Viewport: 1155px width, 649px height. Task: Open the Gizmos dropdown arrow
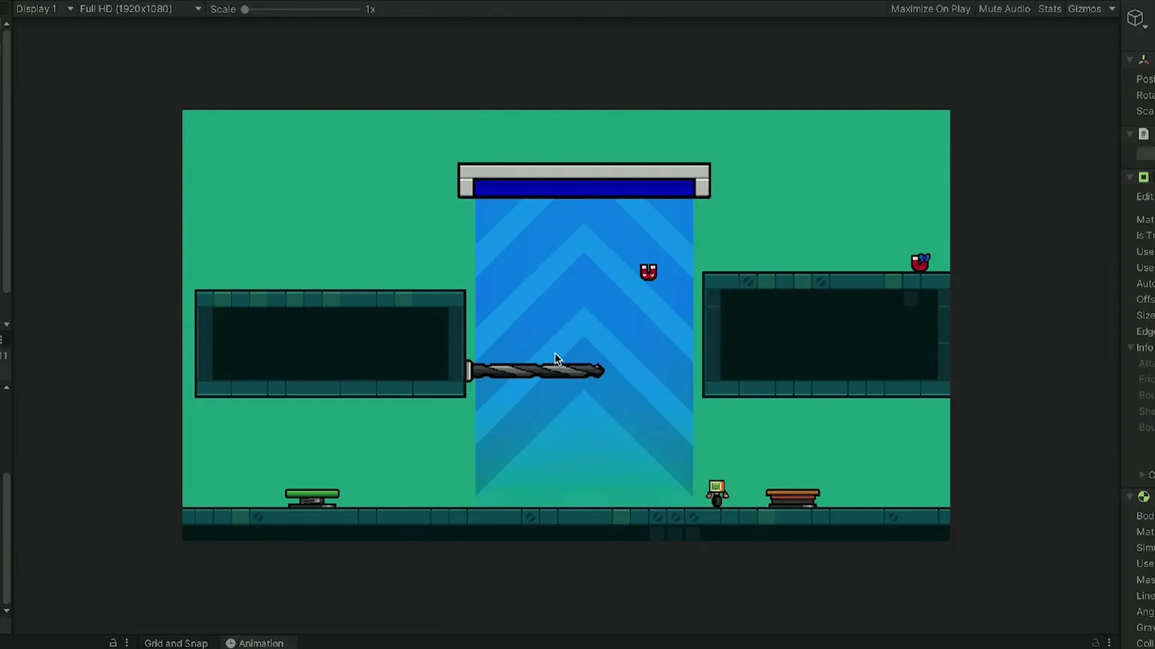tap(1112, 9)
